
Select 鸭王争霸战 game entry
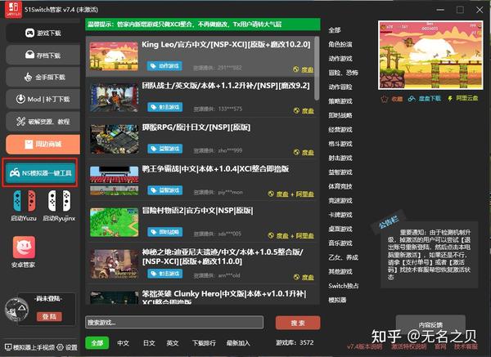(200, 181)
